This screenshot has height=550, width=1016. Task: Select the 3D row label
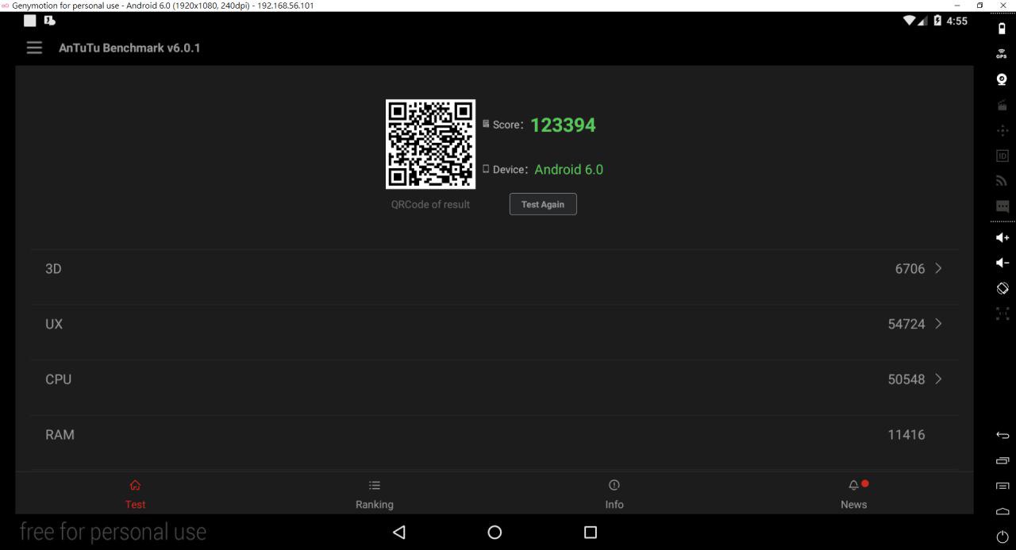[x=53, y=269]
